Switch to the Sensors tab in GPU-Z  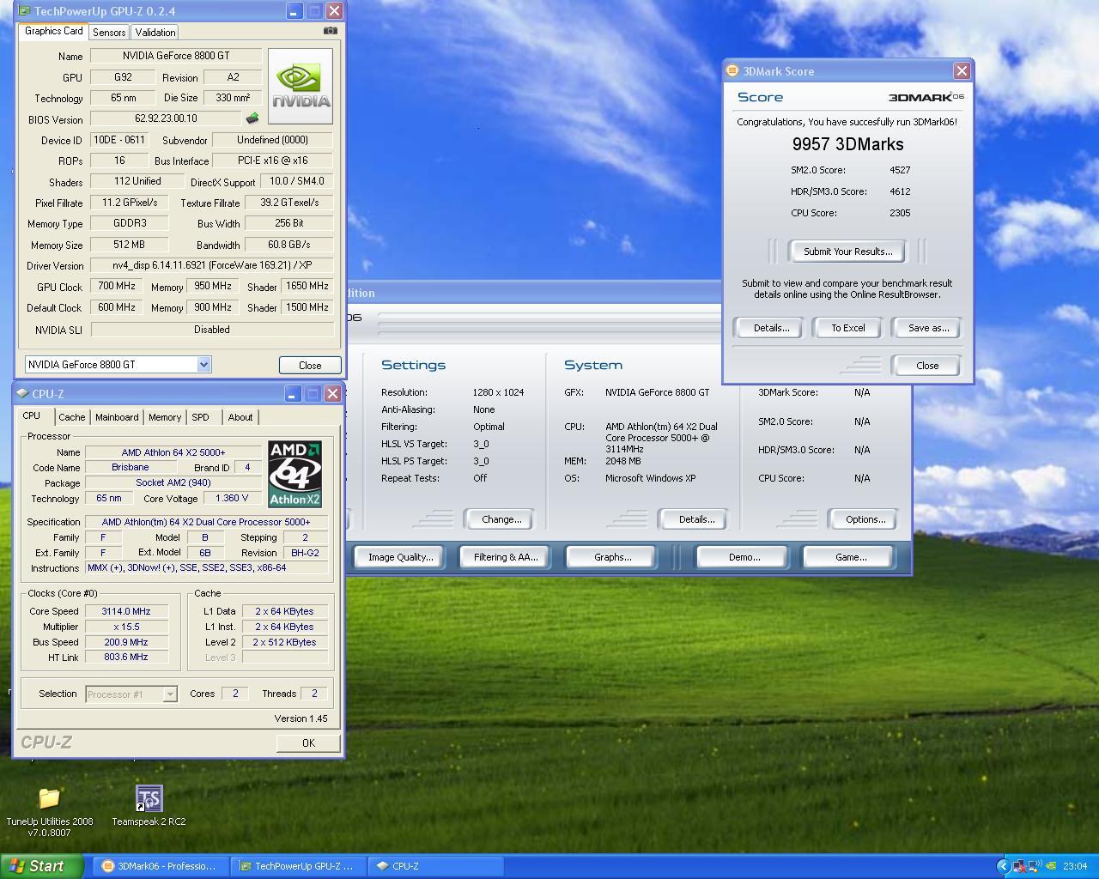click(x=109, y=32)
